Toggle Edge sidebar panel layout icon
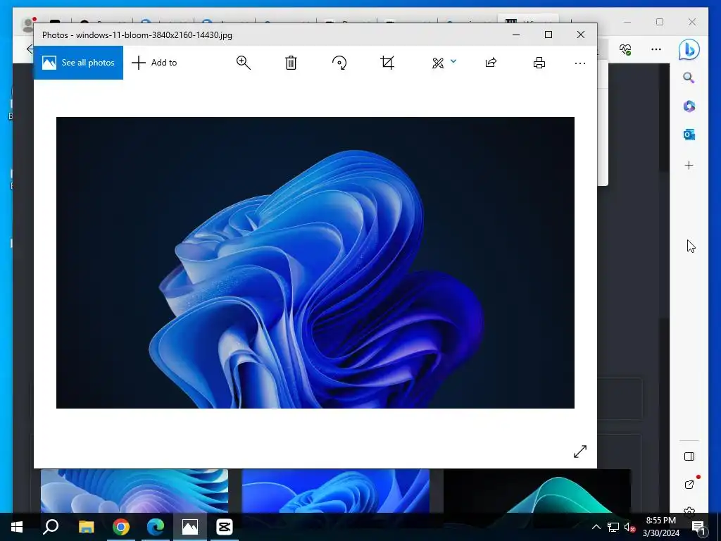Image resolution: width=721 pixels, height=541 pixels. tap(689, 456)
